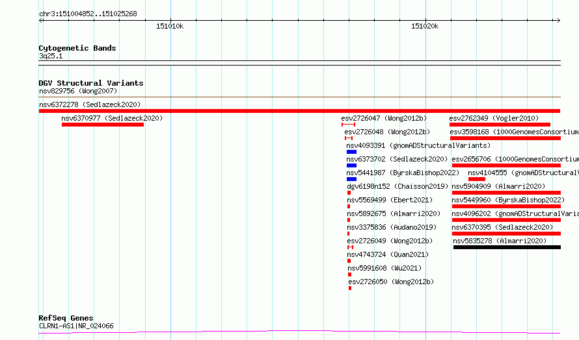Open nsv5991608 (Wu2021) label

point(384,268)
